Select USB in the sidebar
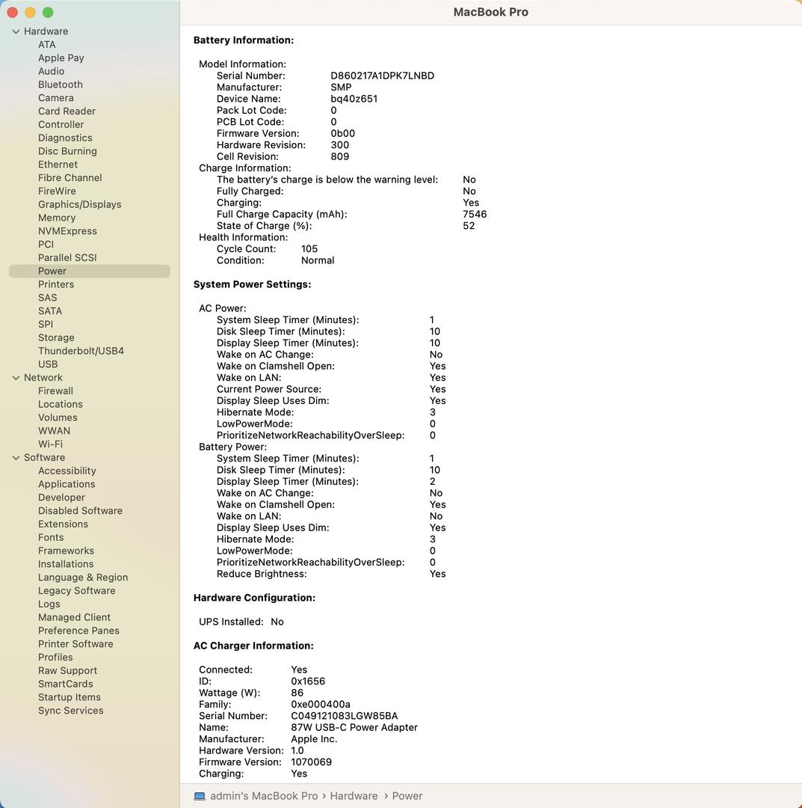This screenshot has height=808, width=802. coord(48,364)
